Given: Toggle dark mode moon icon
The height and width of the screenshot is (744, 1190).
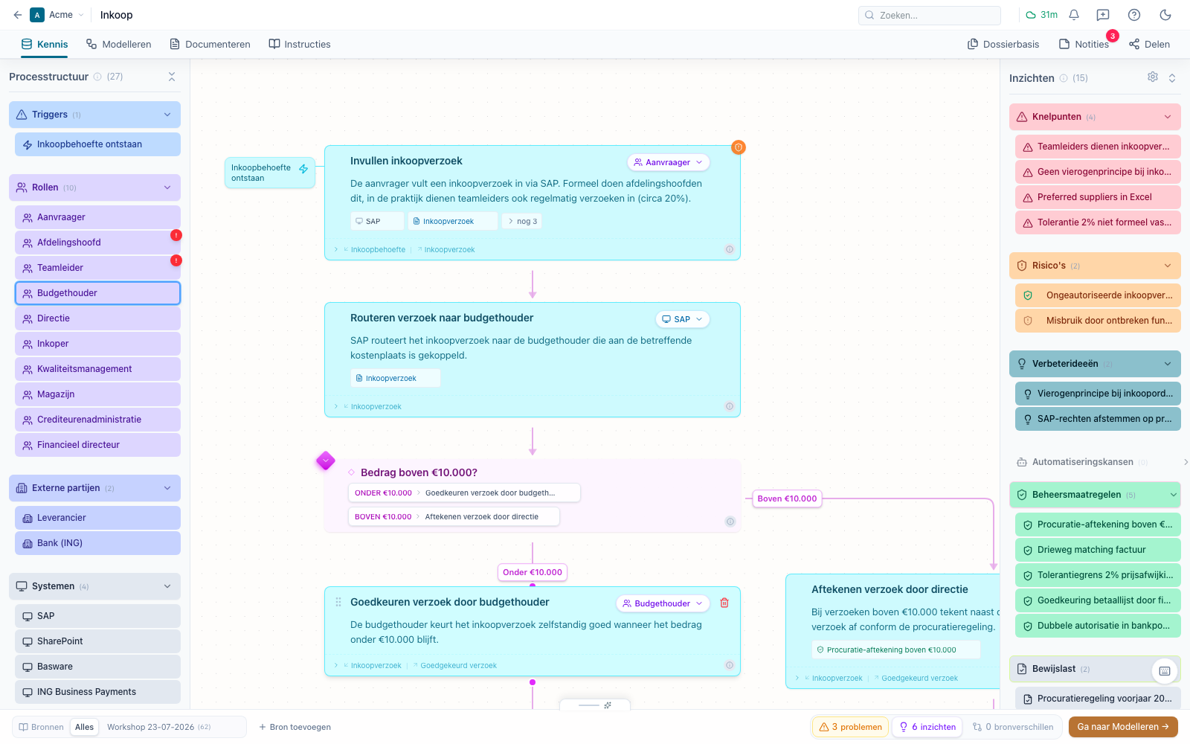Looking at the screenshot, I should pyautogui.click(x=1165, y=15).
